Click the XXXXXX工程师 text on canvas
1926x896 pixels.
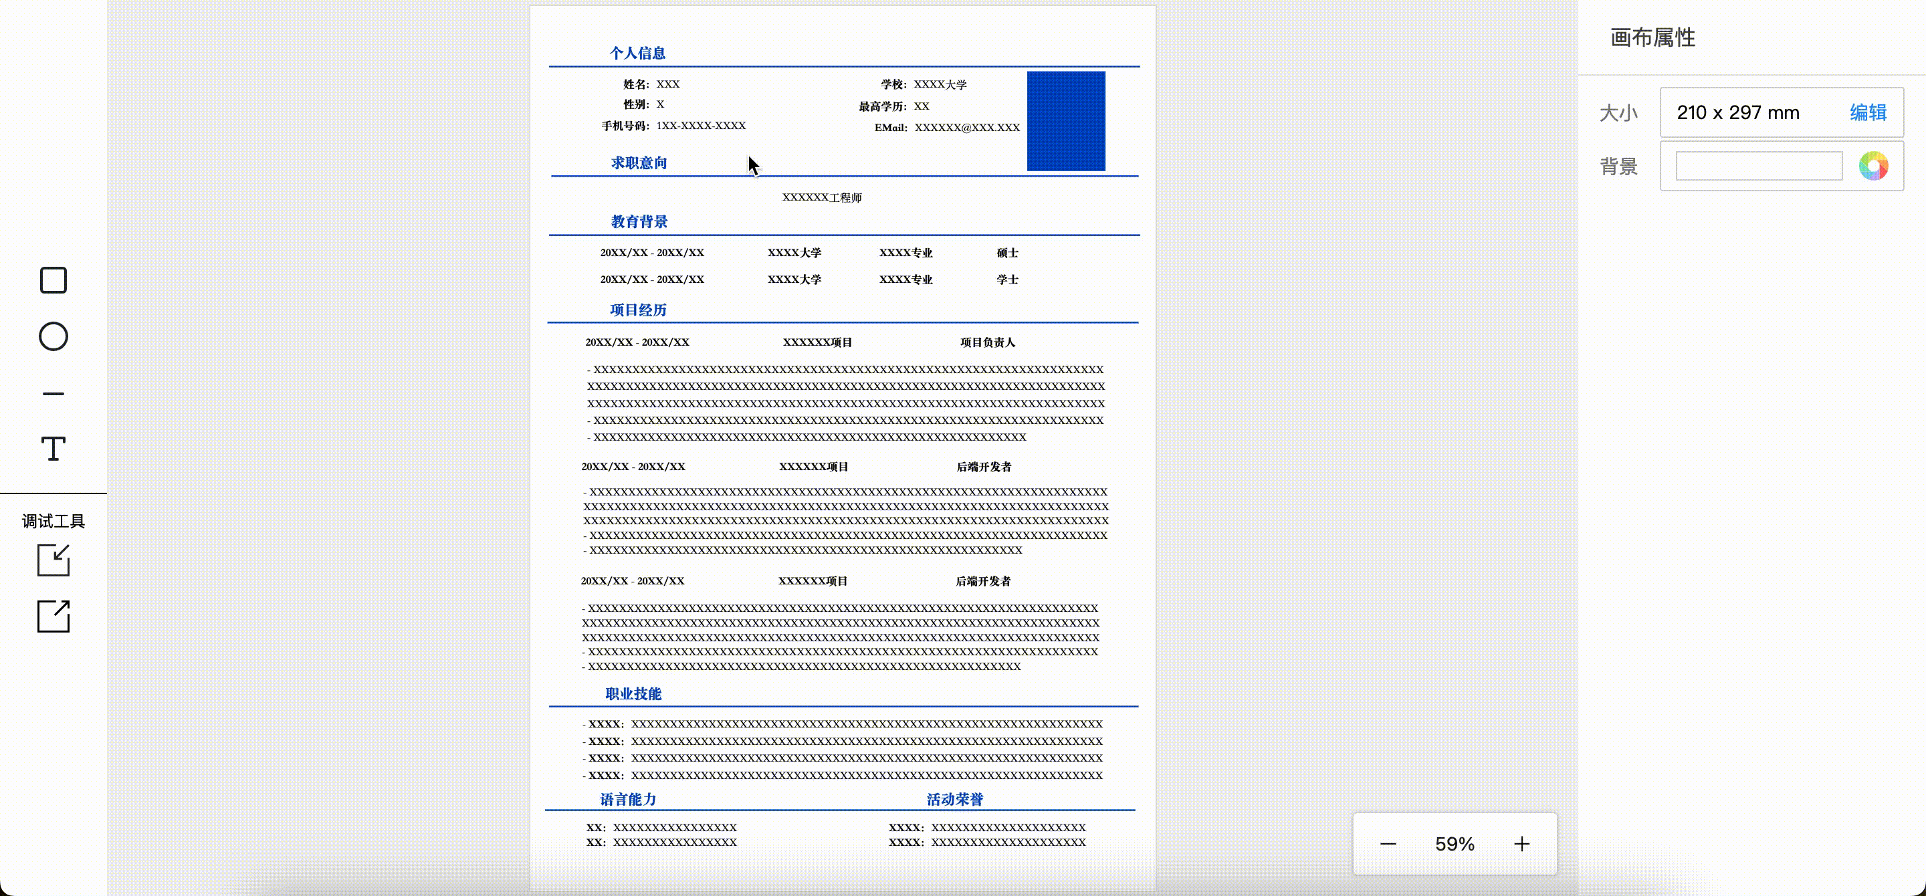[822, 197]
